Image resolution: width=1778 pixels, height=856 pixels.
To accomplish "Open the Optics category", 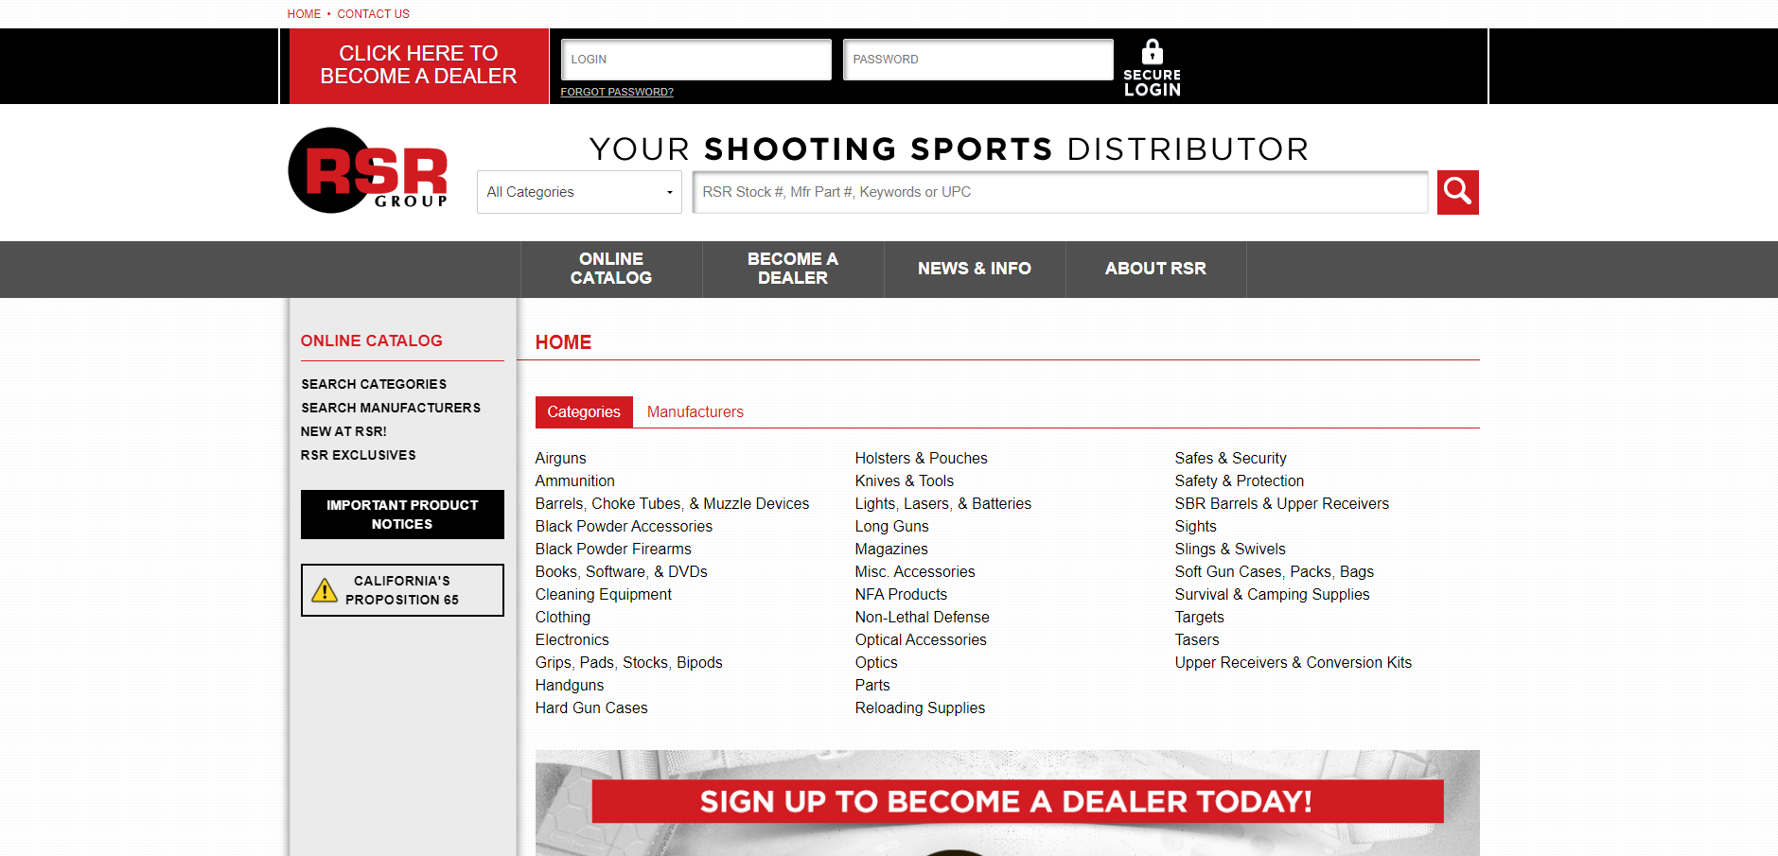I will [876, 662].
